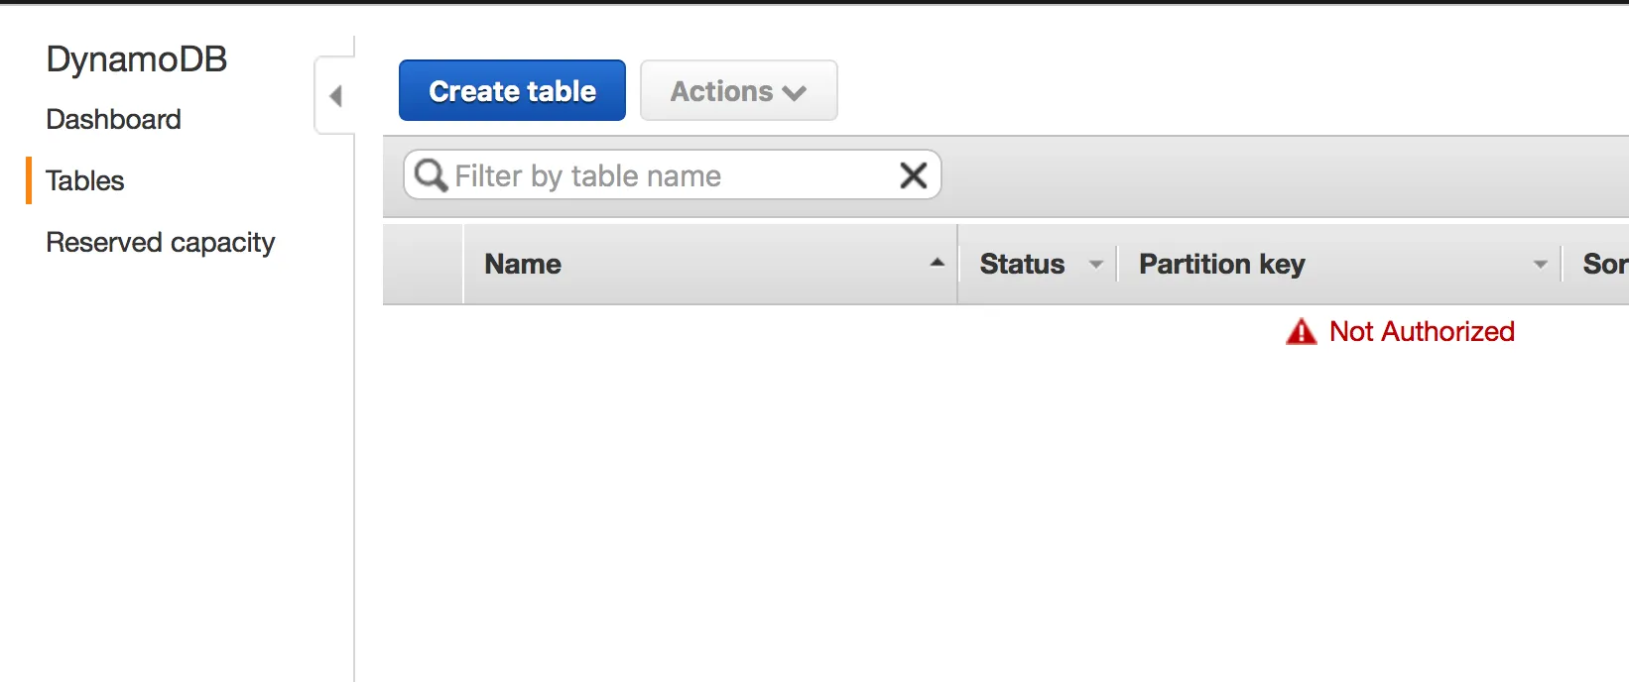Collapse the left navigation sidebar arrow

335,96
